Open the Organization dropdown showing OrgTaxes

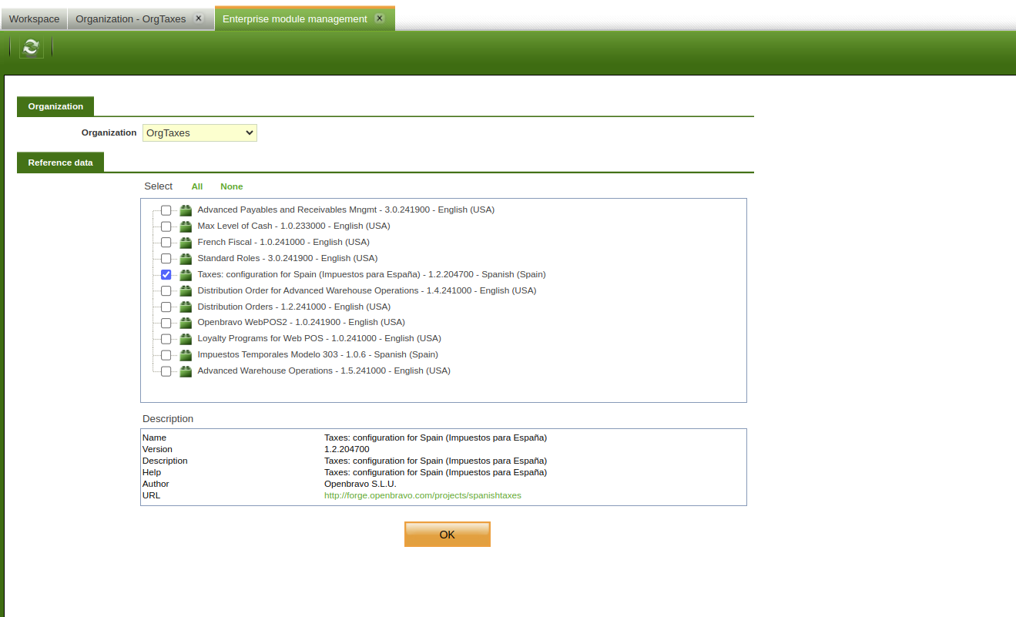(200, 133)
